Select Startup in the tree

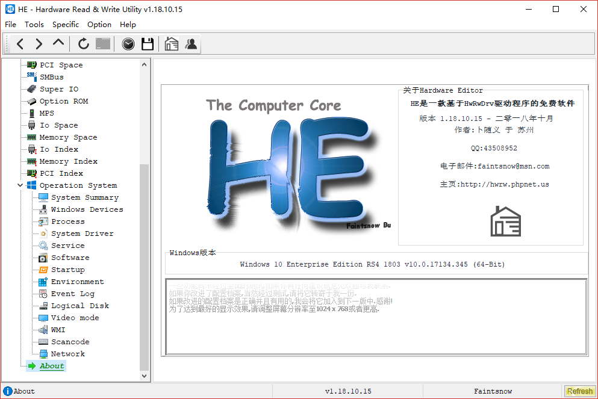(68, 270)
